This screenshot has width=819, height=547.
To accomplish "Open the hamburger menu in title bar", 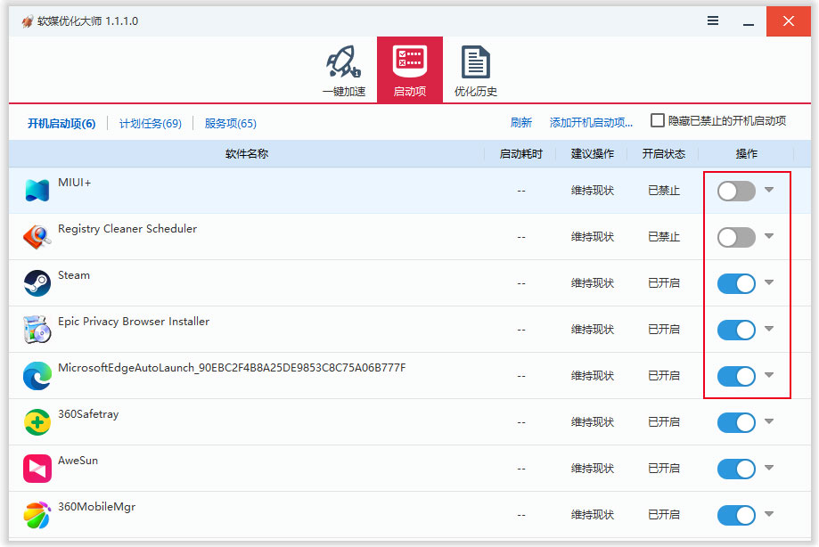I will pyautogui.click(x=712, y=20).
